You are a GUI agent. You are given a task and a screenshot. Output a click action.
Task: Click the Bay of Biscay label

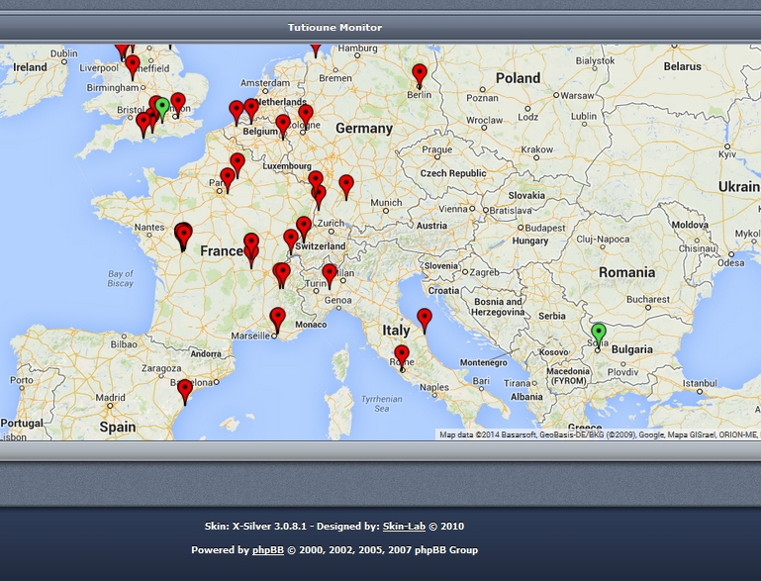click(121, 278)
